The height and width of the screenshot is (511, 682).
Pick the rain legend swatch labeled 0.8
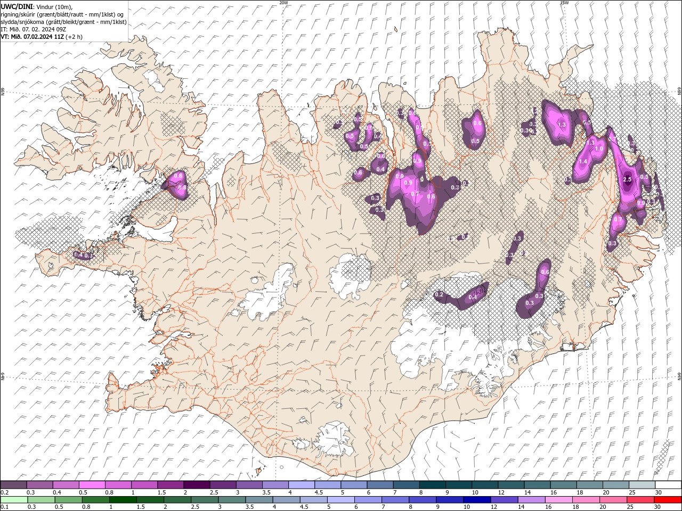pos(95,500)
